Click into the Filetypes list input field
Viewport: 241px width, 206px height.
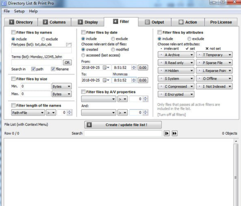(x=41, y=50)
